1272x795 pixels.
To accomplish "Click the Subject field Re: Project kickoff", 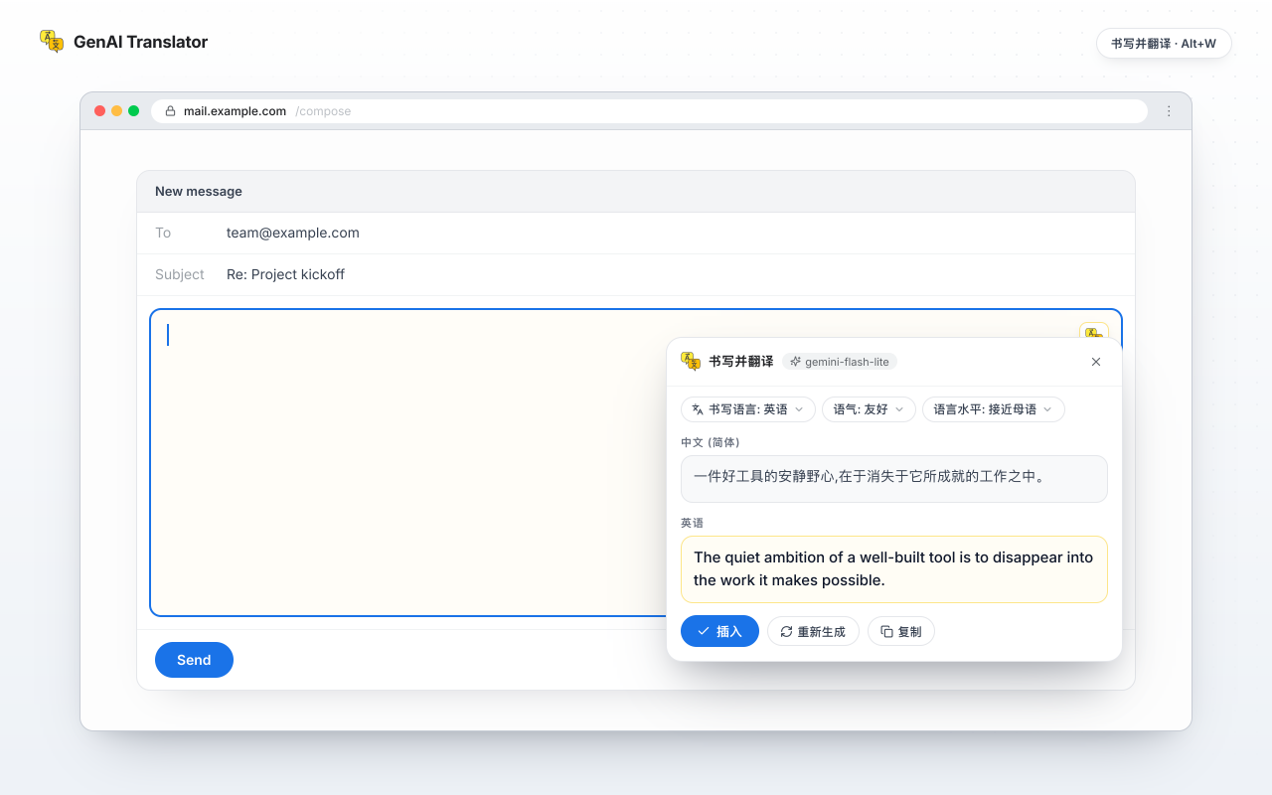I will point(636,274).
